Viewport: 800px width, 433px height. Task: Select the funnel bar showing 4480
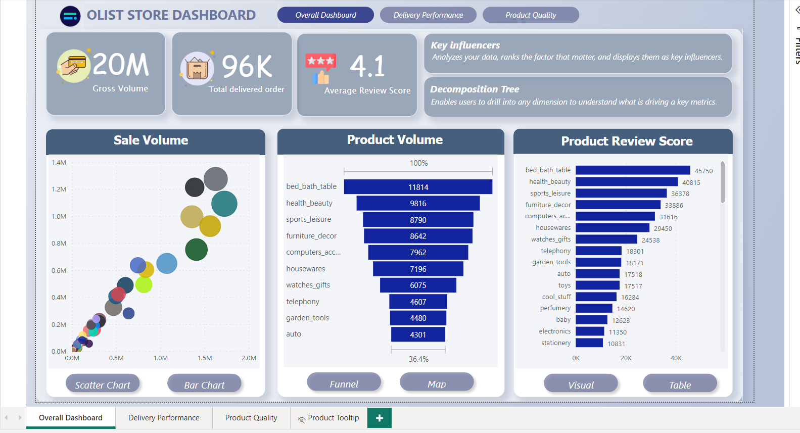click(x=418, y=318)
